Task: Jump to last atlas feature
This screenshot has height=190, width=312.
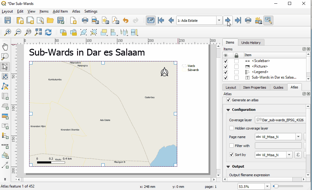Action: pos(238,21)
